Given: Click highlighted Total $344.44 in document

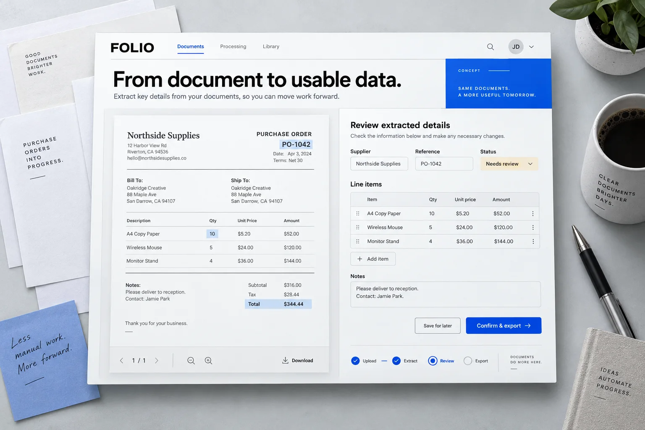Looking at the screenshot, I should pyautogui.click(x=278, y=304).
